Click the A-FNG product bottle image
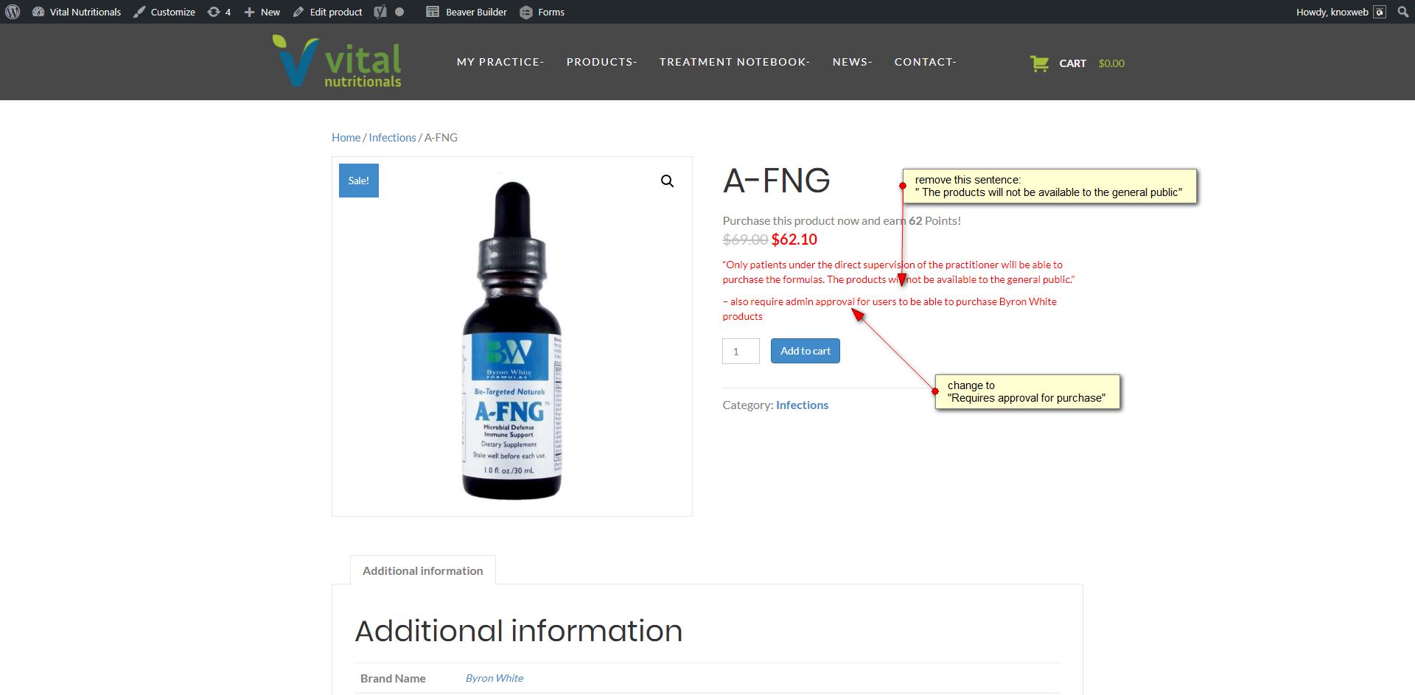The height and width of the screenshot is (695, 1415). (512, 340)
